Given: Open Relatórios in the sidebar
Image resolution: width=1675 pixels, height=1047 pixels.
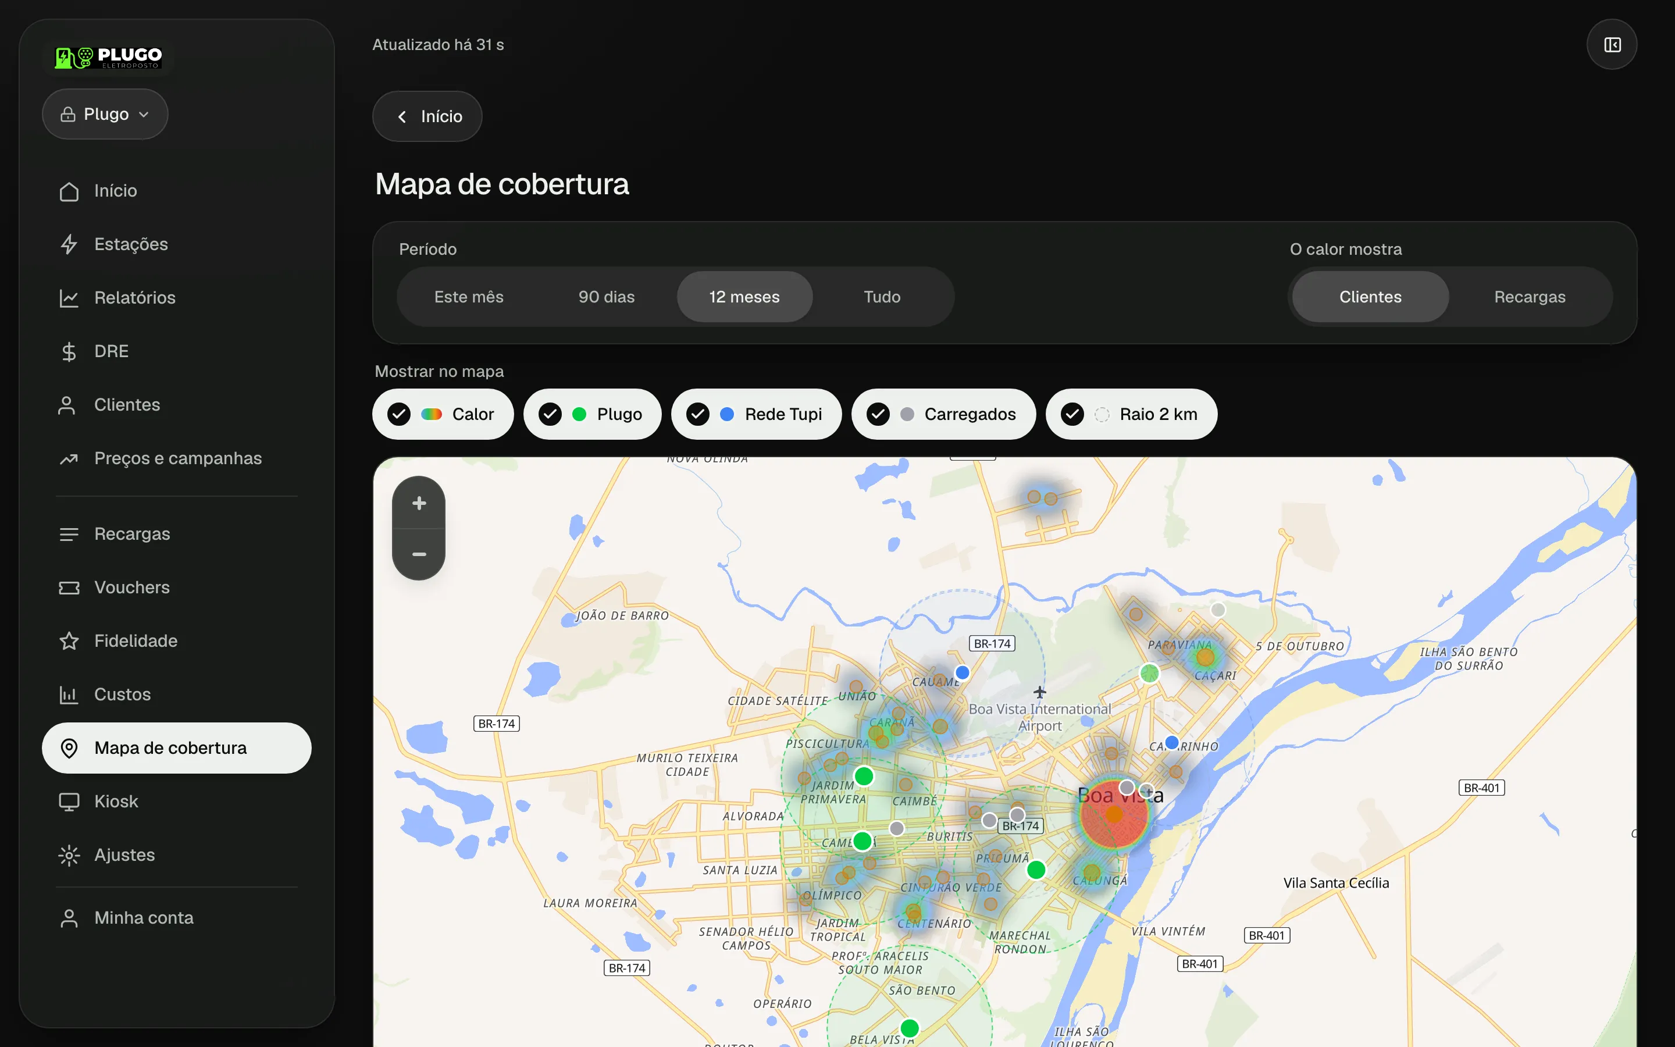Looking at the screenshot, I should pyautogui.click(x=176, y=298).
